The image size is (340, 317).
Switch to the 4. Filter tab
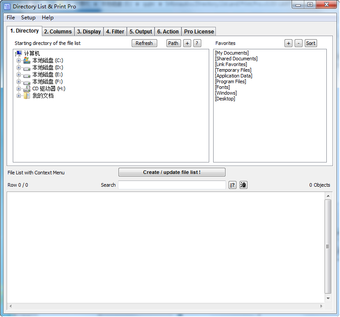115,32
